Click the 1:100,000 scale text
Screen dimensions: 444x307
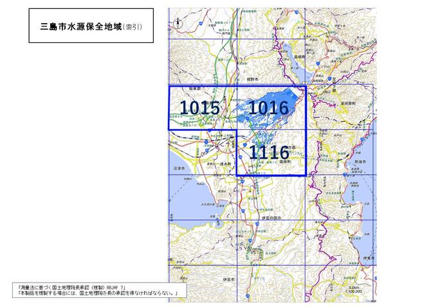point(354,291)
